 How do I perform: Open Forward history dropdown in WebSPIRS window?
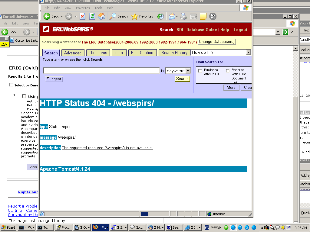(x=75, y=16)
